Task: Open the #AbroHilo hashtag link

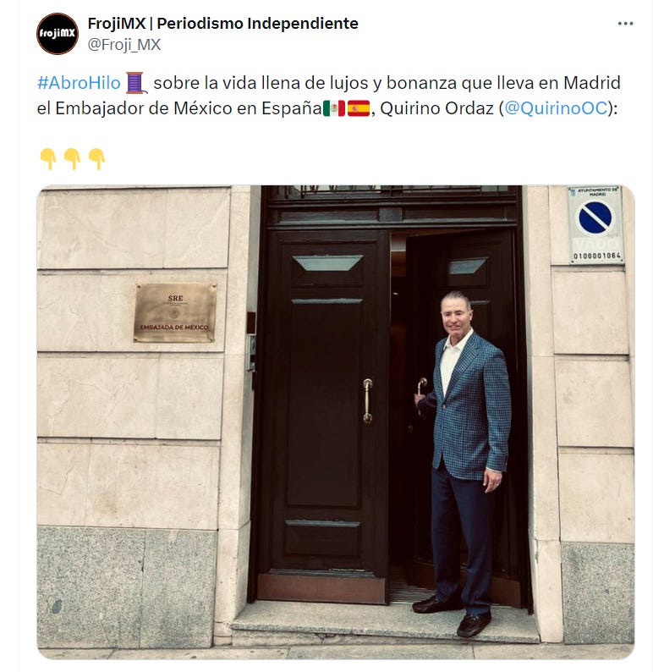Action: click(x=79, y=83)
